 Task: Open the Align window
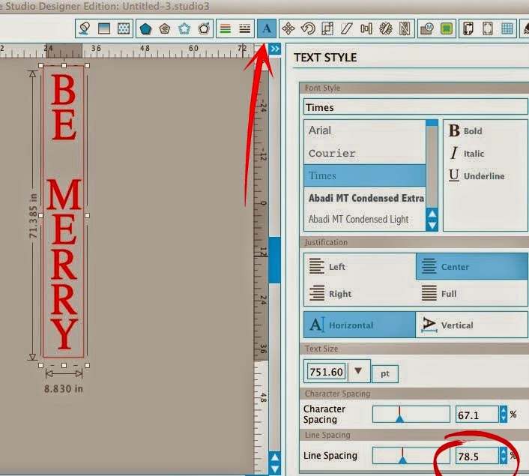point(366,28)
